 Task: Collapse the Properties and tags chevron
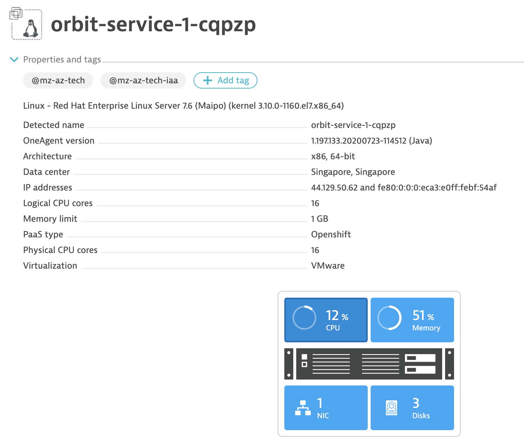14,60
